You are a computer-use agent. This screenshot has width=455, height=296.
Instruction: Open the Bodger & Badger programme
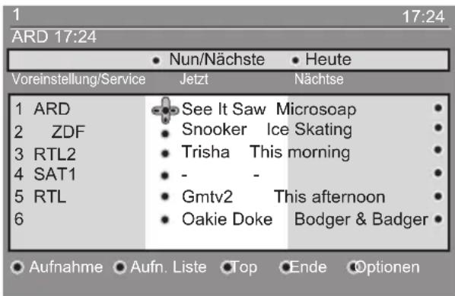click(x=361, y=219)
